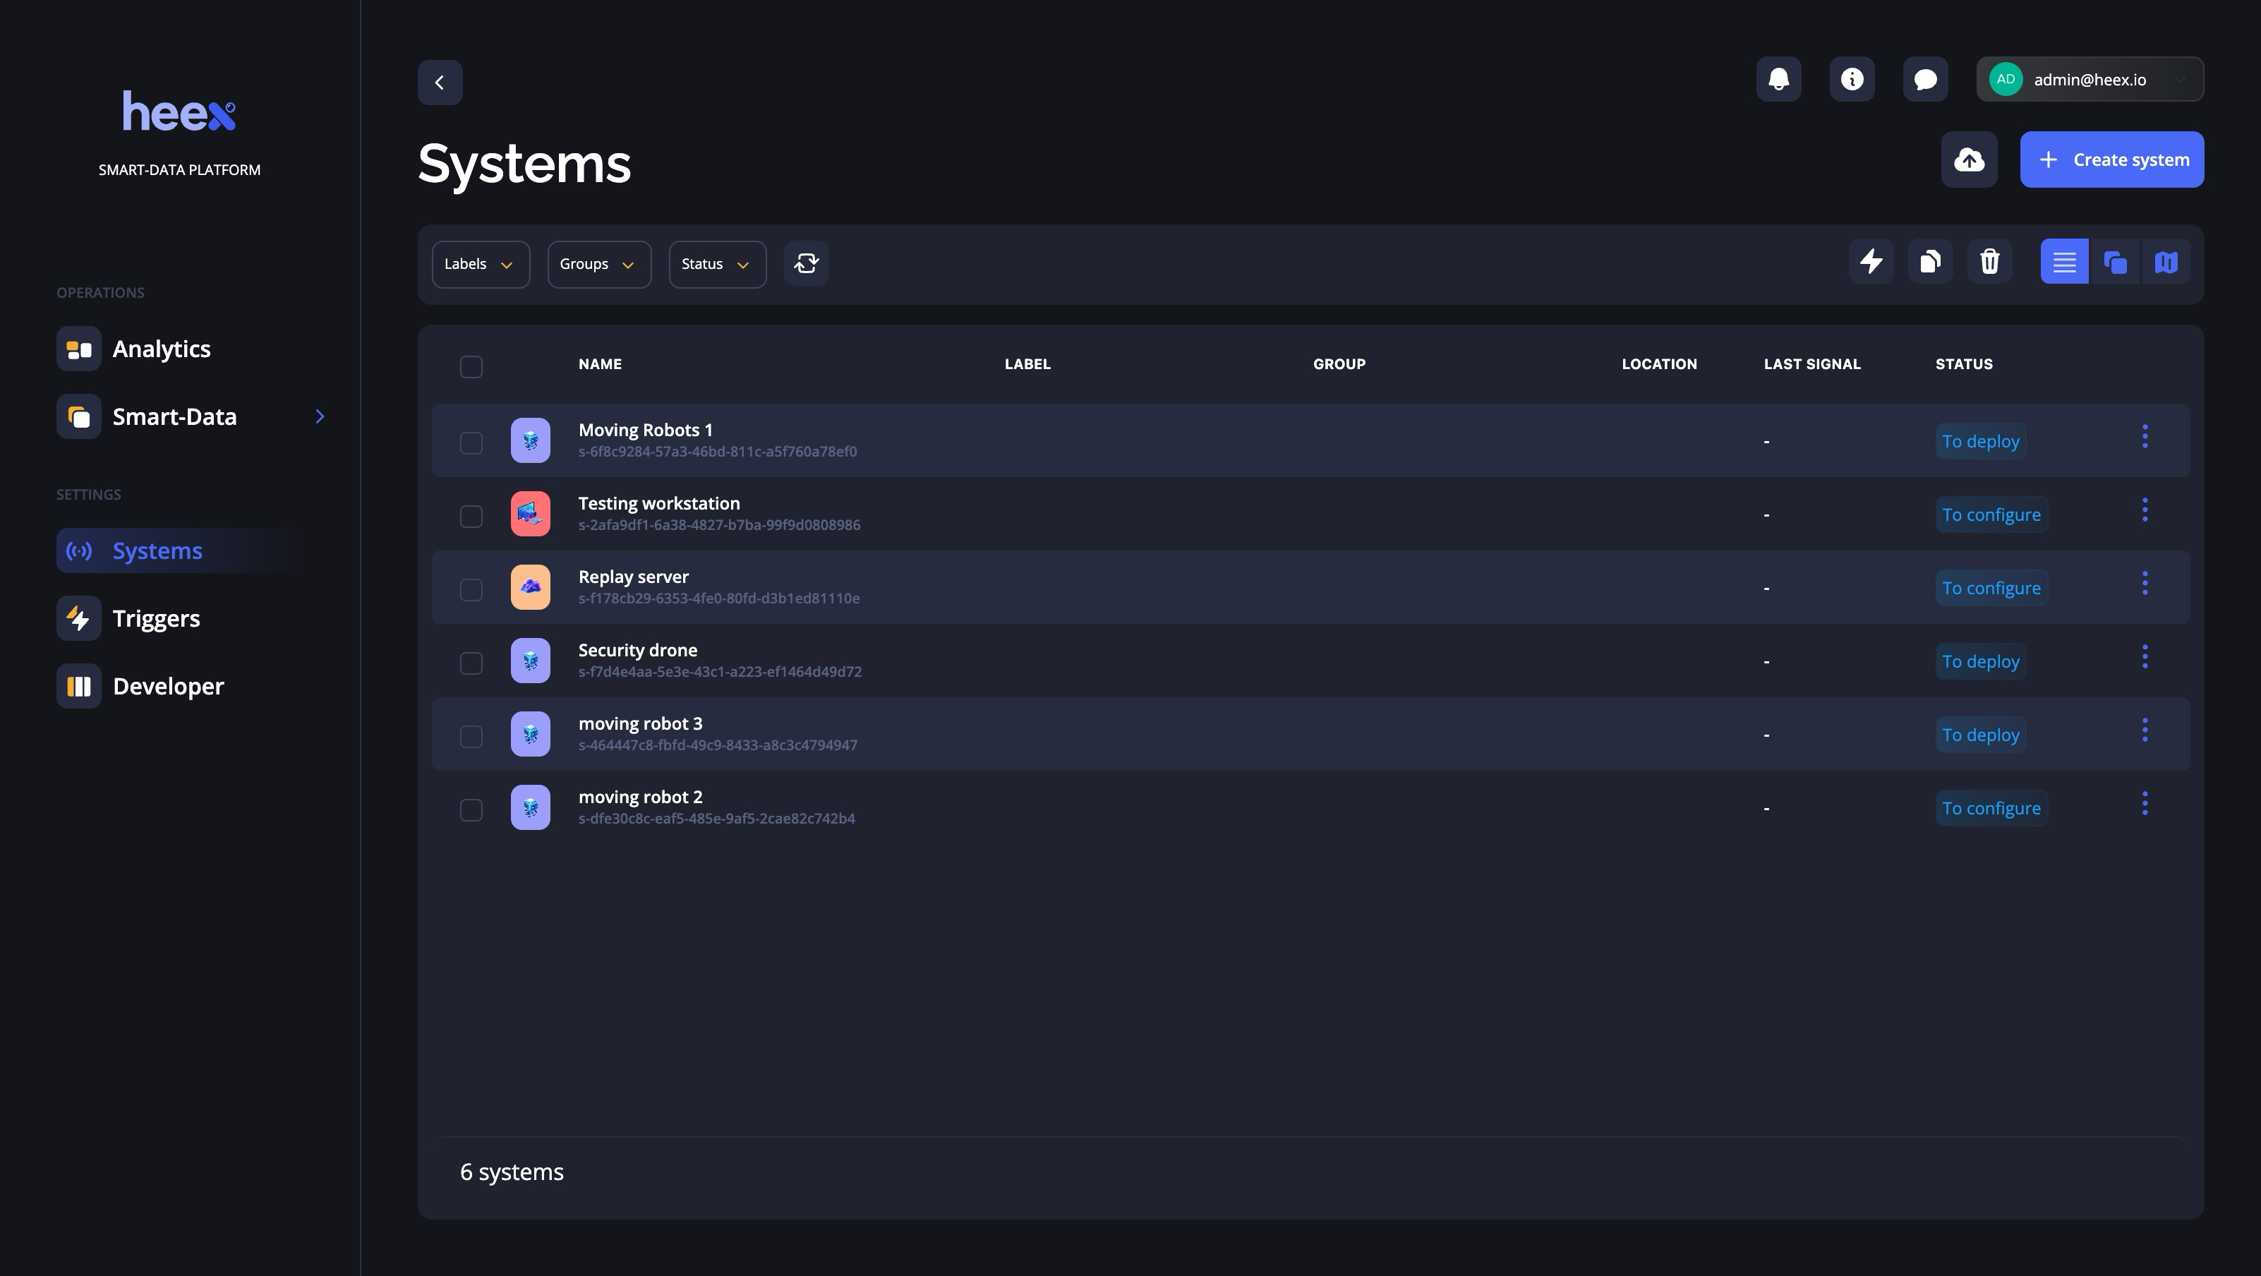Open more options for Moving Robots 1
Image resolution: width=2261 pixels, height=1276 pixels.
[2145, 437]
